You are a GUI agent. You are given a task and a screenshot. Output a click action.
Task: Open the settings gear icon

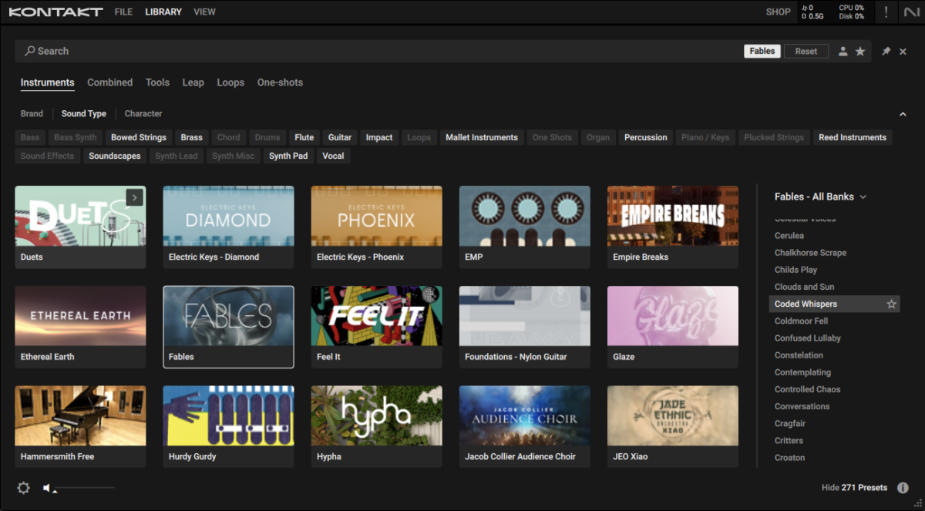[x=23, y=488]
